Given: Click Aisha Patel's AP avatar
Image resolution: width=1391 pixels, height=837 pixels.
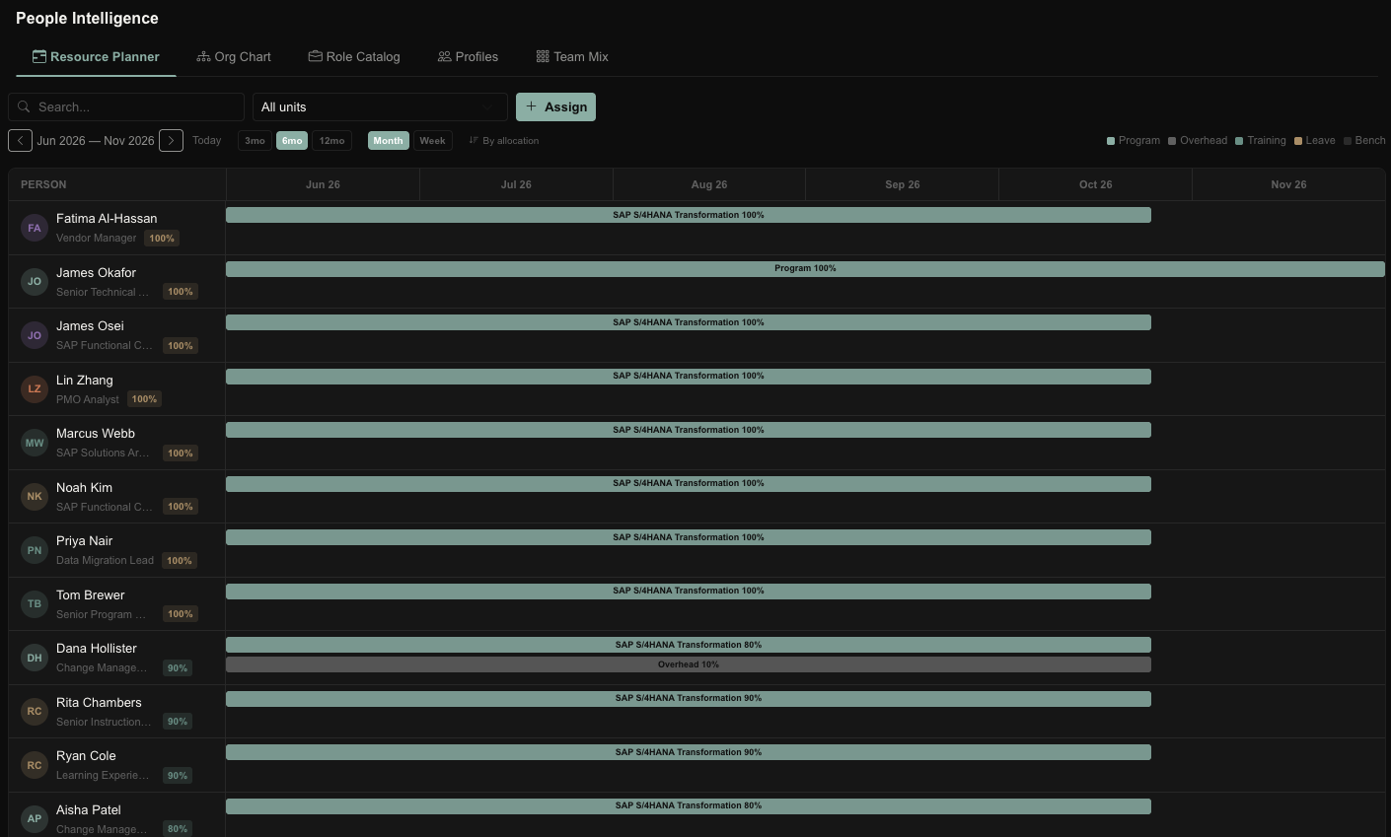Looking at the screenshot, I should 35,819.
